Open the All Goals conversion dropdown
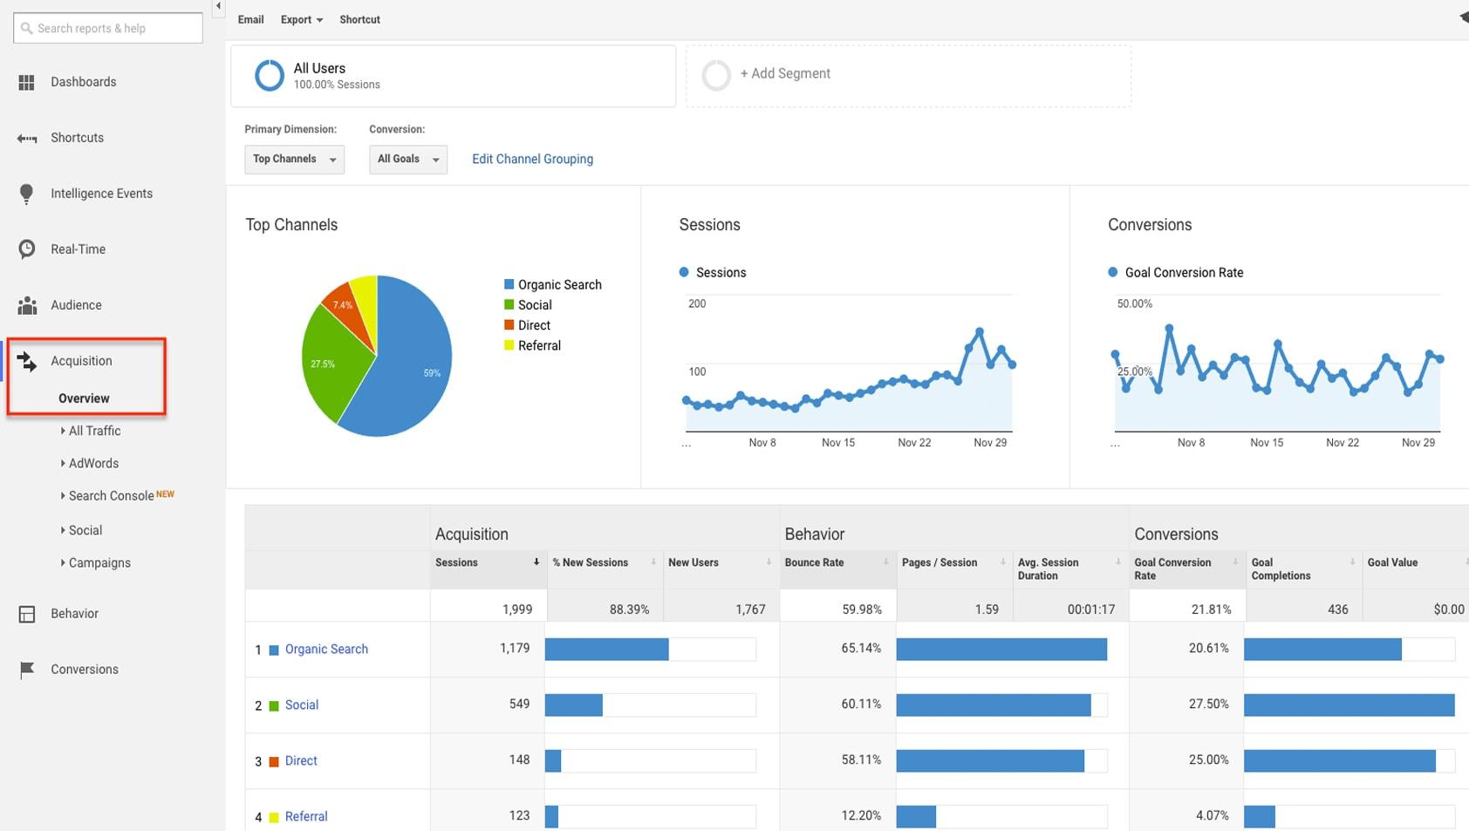1469x831 pixels. coord(407,159)
